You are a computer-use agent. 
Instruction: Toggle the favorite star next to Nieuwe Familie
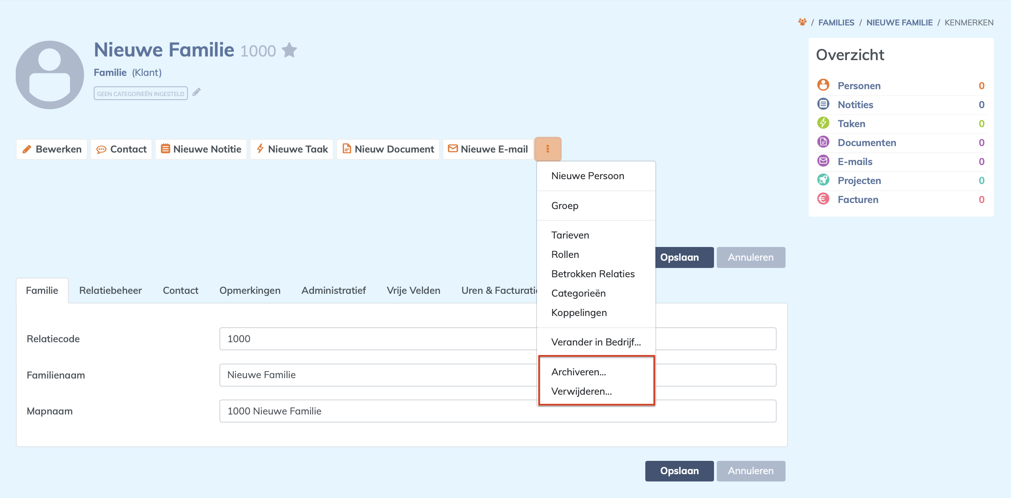point(289,50)
